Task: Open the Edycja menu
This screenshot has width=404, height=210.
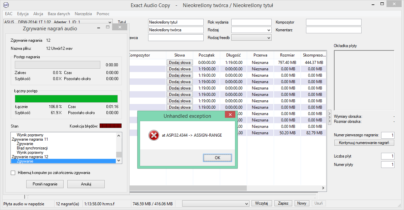Action: click(x=23, y=14)
